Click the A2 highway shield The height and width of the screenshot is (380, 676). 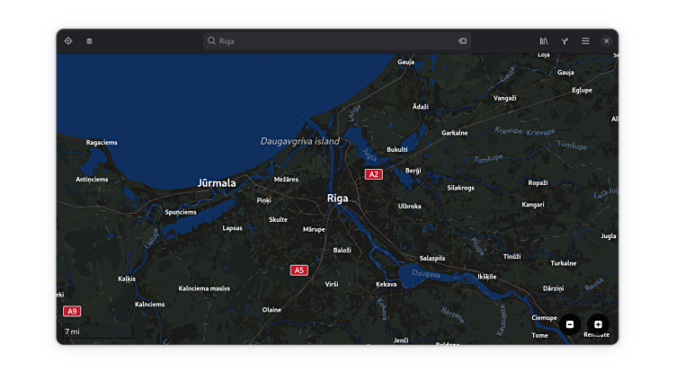point(373,174)
